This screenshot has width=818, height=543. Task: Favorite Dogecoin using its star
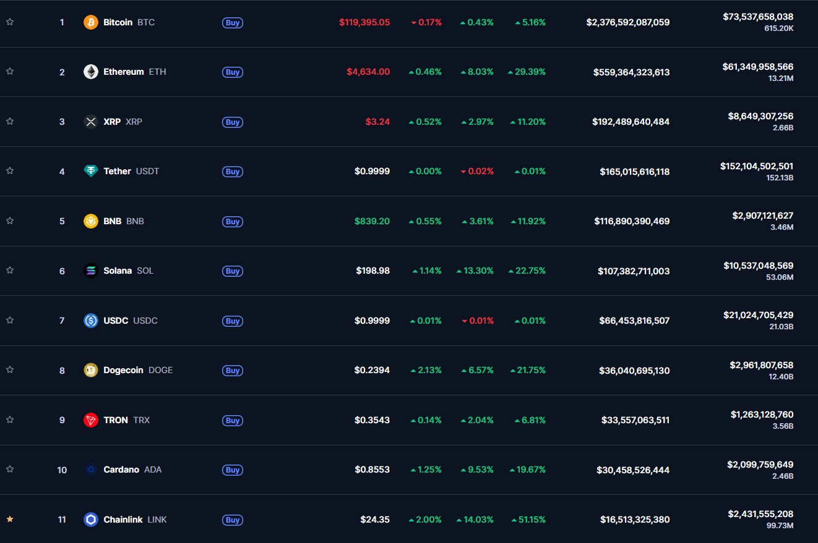point(10,369)
